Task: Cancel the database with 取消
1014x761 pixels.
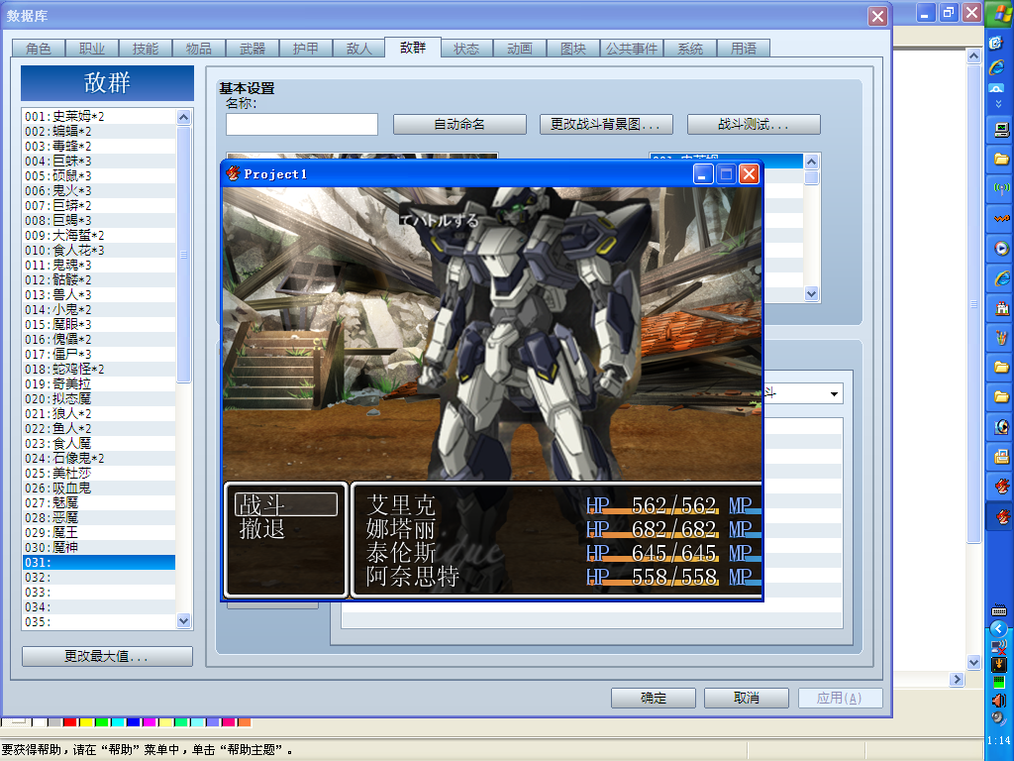Action: 747,698
